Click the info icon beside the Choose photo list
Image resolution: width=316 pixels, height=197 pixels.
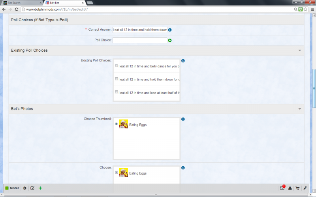[x=183, y=168]
